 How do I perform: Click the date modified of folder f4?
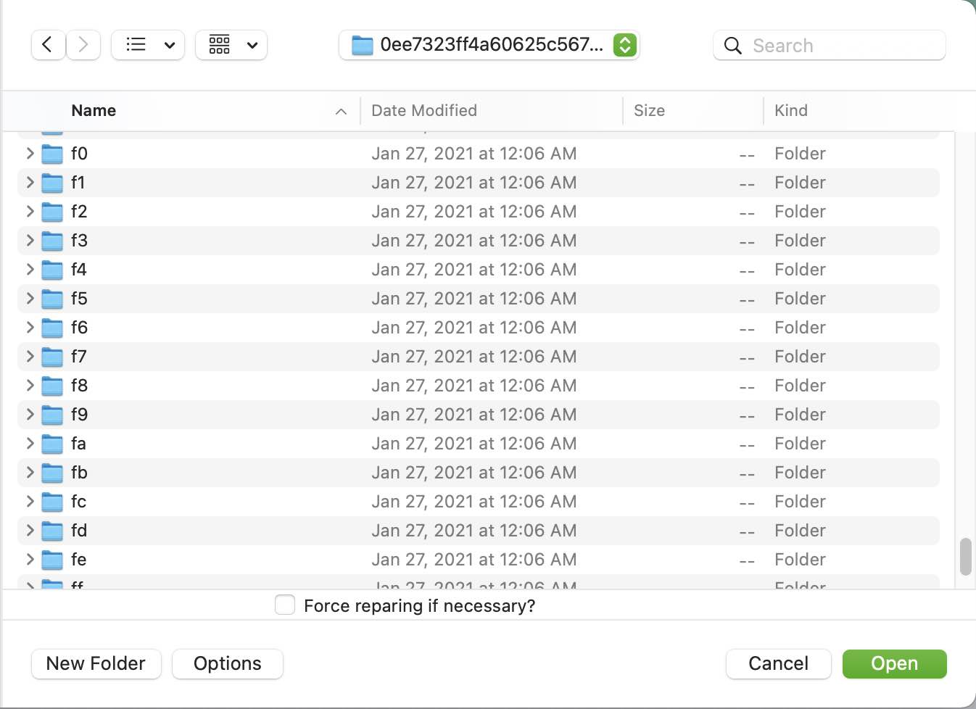point(474,269)
